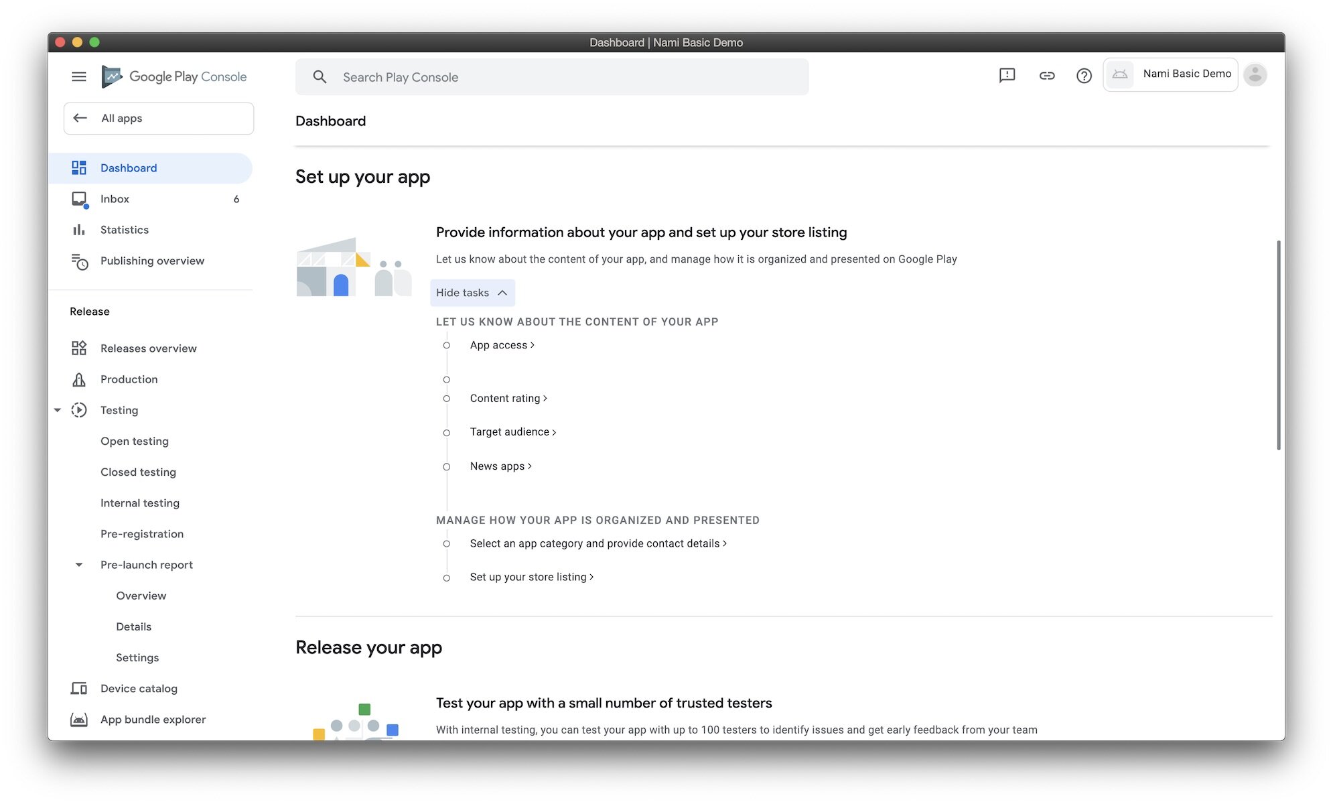
Task: Open Releases overview page
Action: click(x=150, y=348)
